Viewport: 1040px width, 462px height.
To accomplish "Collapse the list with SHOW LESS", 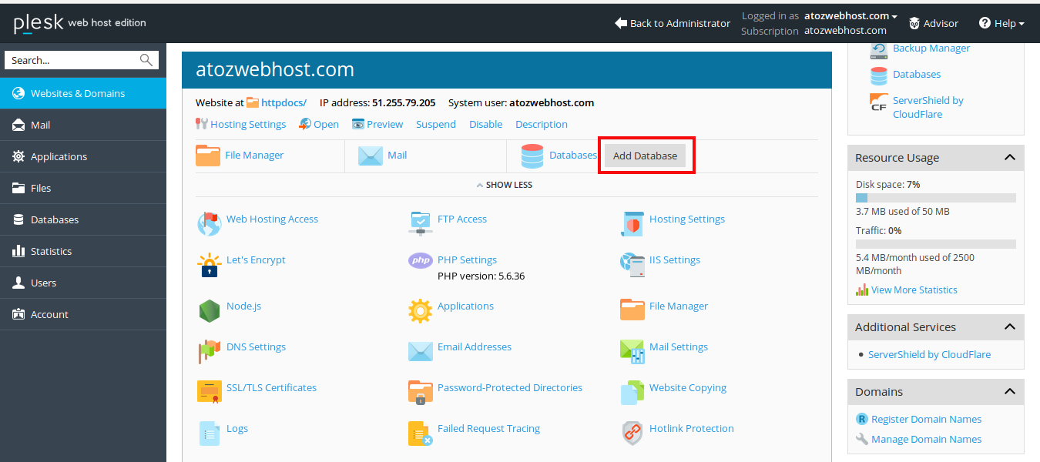I will [x=505, y=185].
